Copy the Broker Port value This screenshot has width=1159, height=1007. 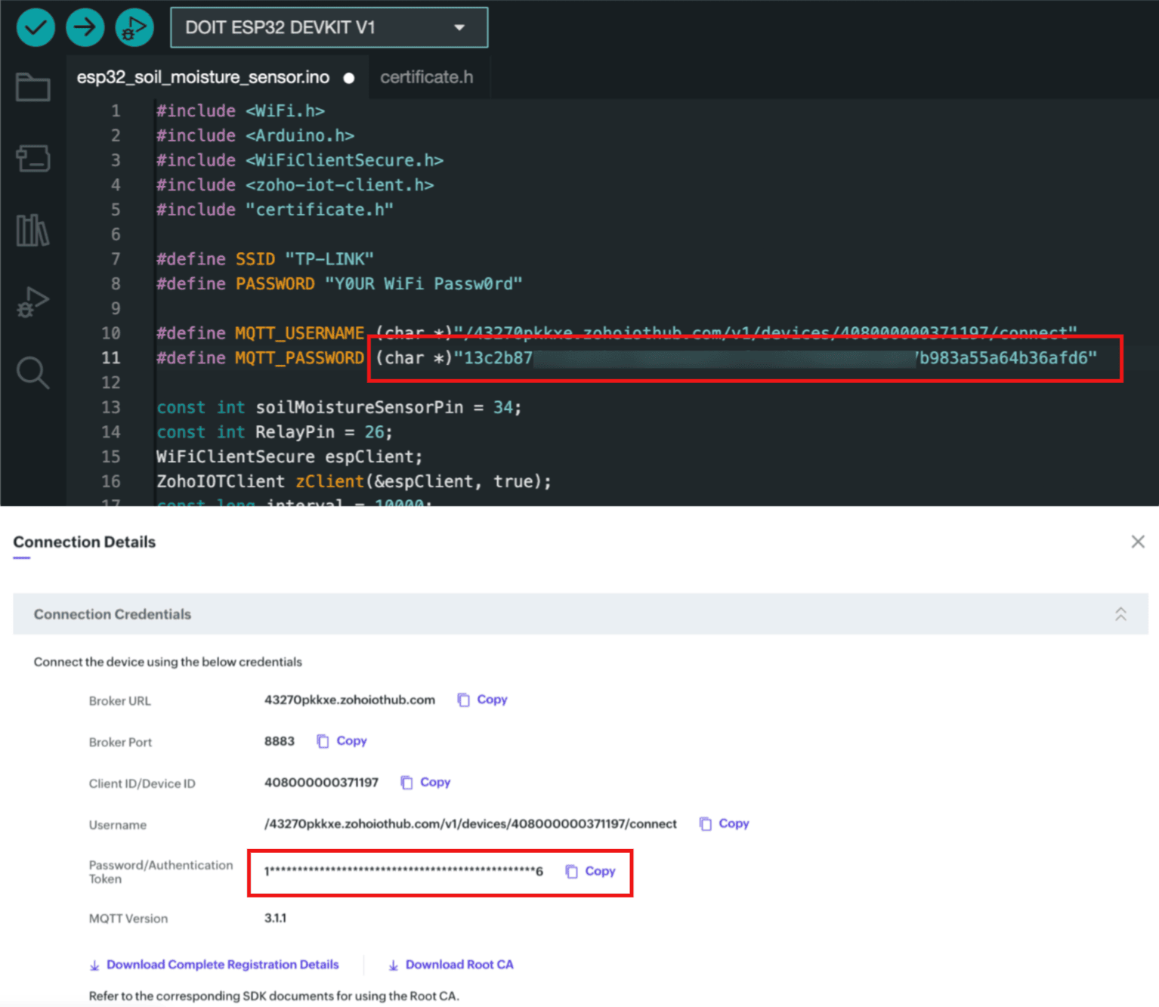pos(342,741)
